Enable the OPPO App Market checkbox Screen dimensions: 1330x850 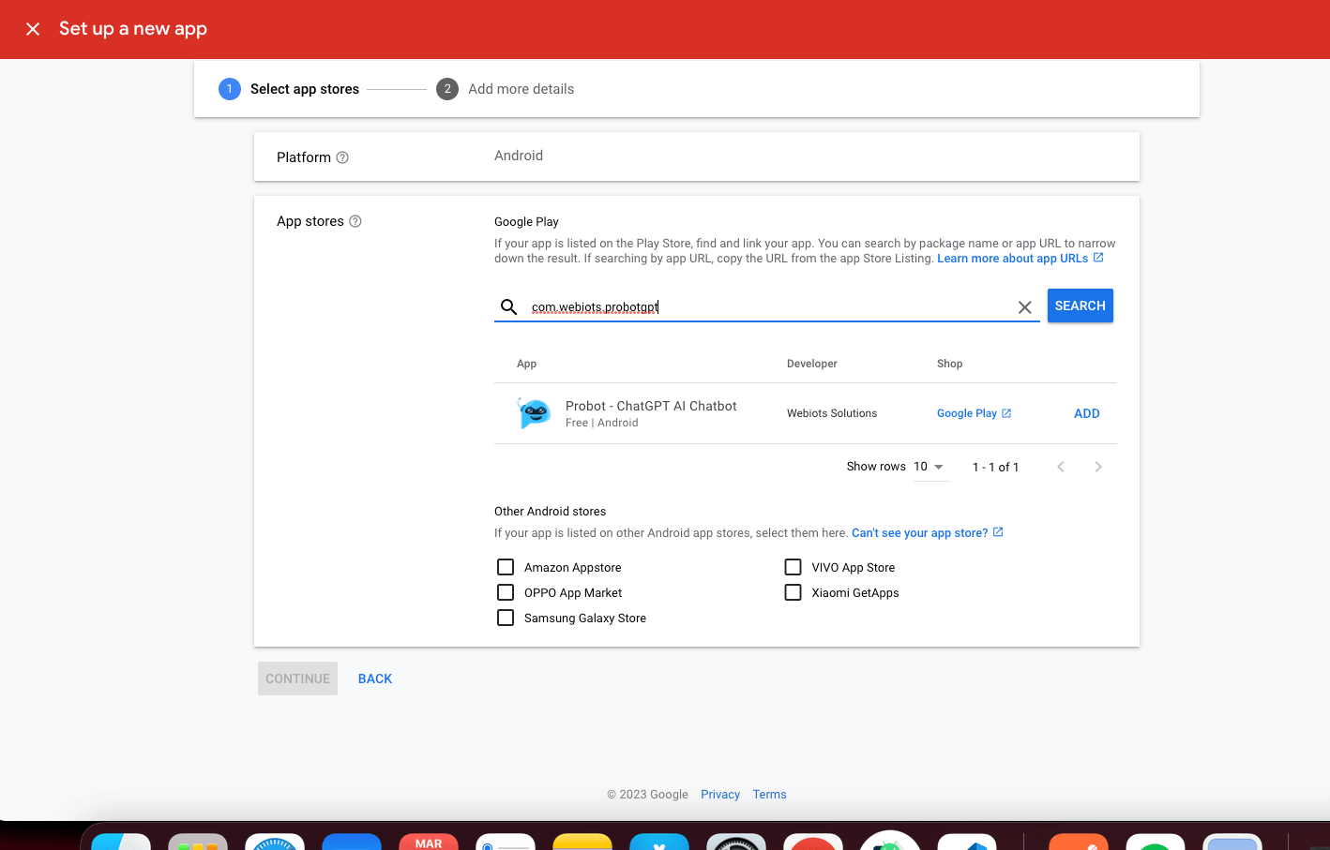point(506,592)
